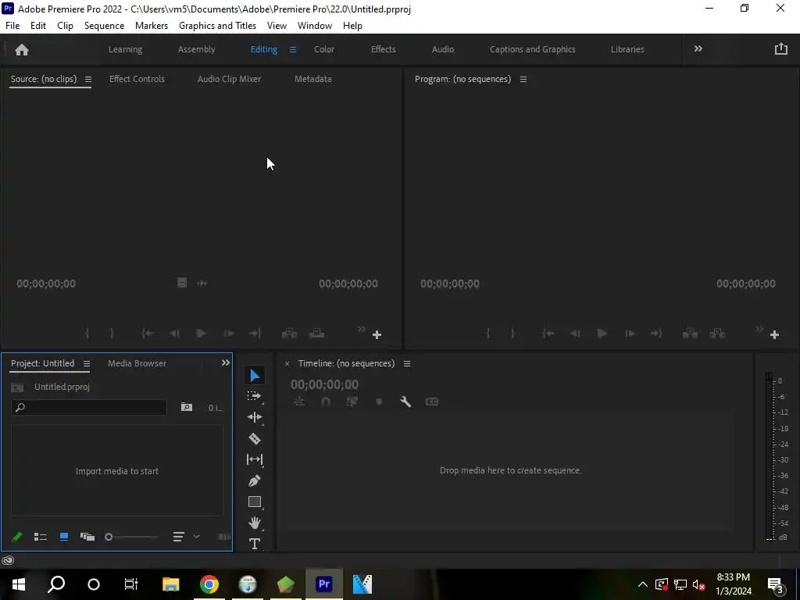Open the File menu

12,26
